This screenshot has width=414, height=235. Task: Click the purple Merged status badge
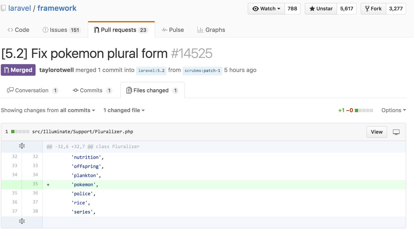coord(18,70)
